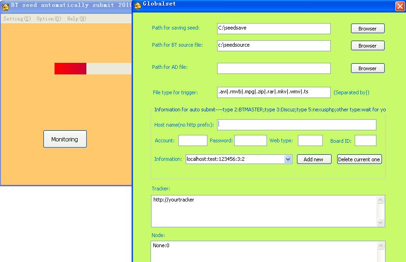Click the Path for AD file label
The height and width of the screenshot is (262, 406).
(170, 67)
